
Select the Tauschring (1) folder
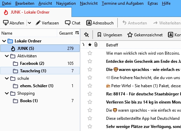[40, 71]
